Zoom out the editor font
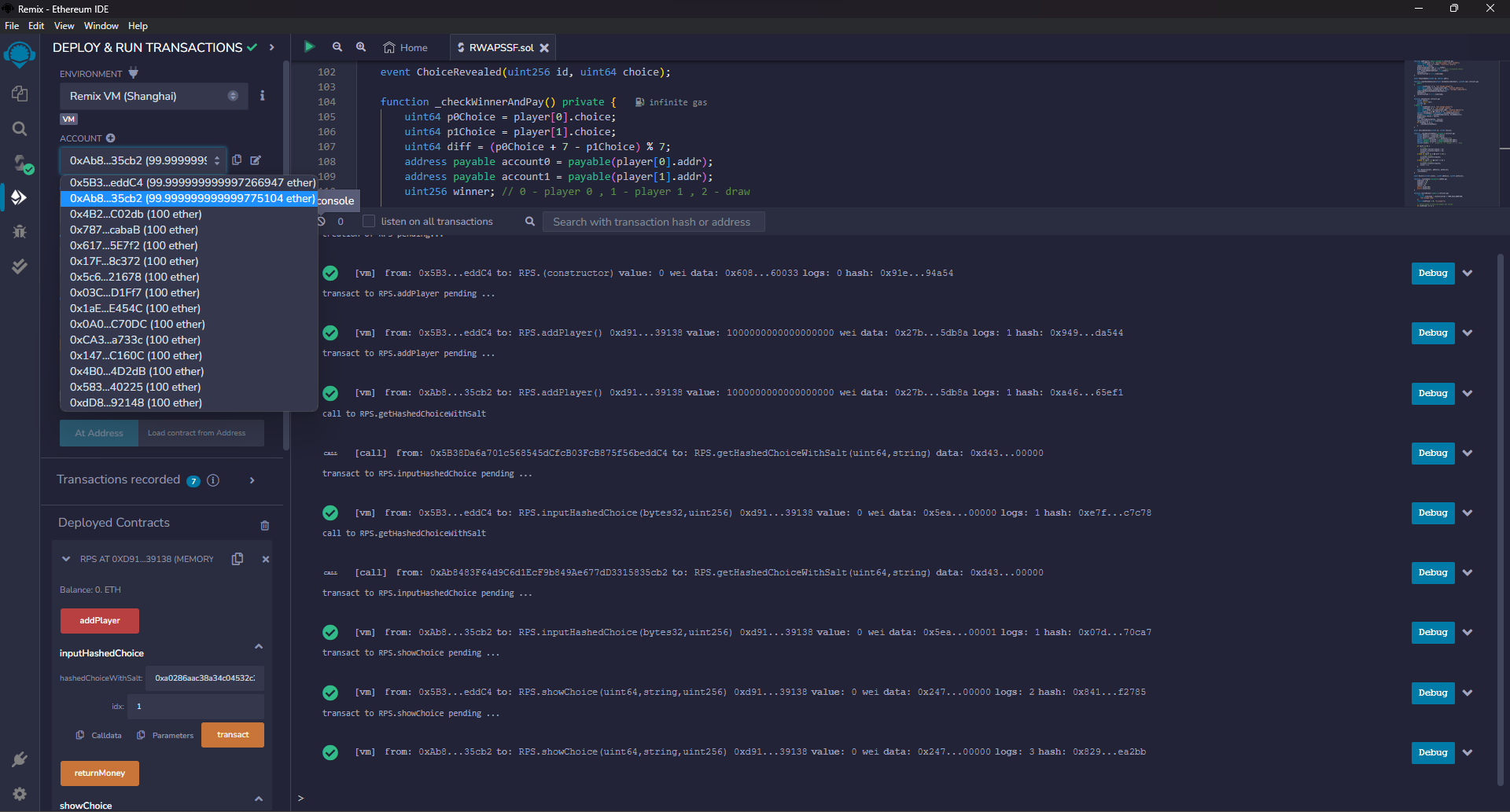 337,47
